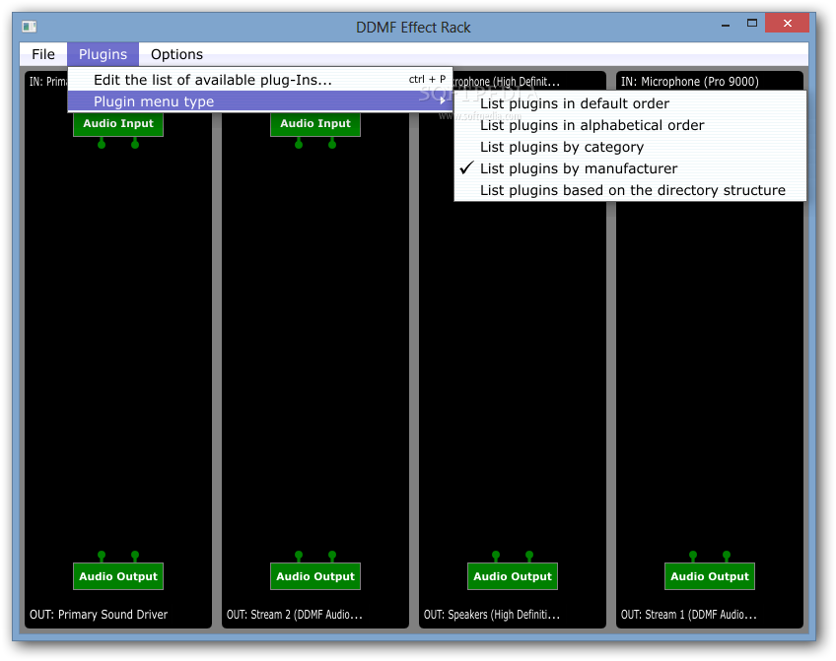Click Audio Output node above Primary Sound Driver
The height and width of the screenshot is (661, 836).
pos(118,576)
